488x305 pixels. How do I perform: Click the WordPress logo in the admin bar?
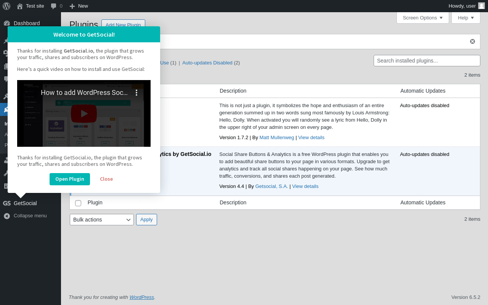coord(6,6)
